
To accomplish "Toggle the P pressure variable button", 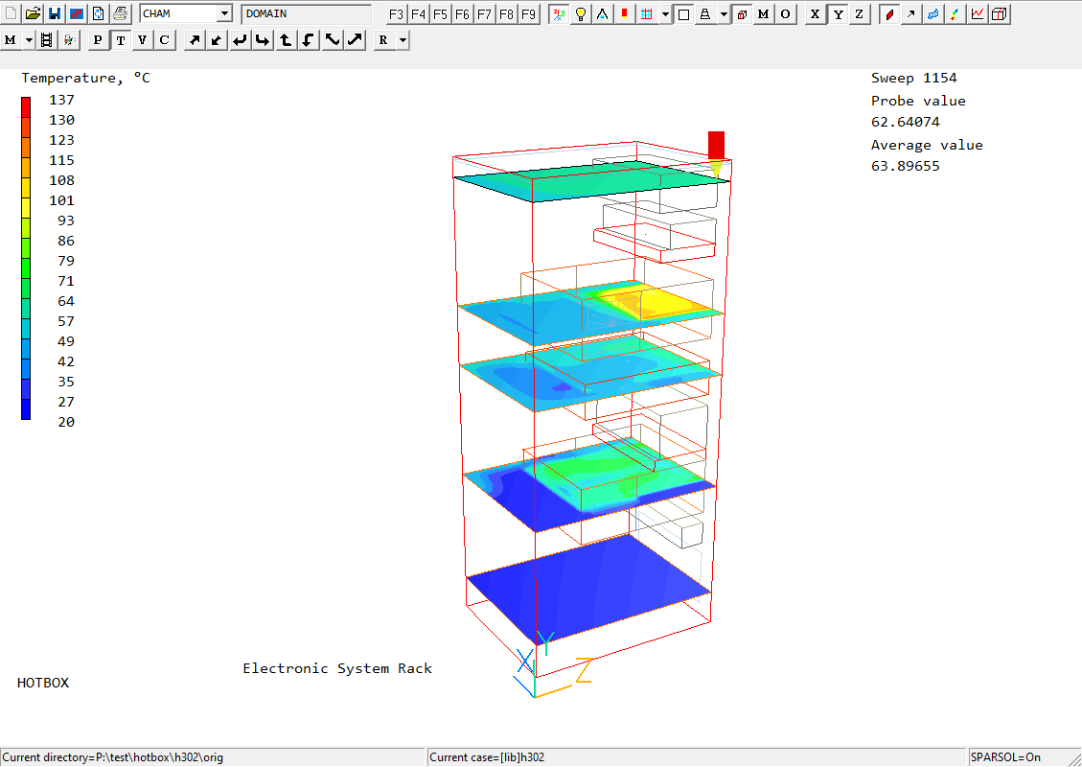I will tap(98, 39).
